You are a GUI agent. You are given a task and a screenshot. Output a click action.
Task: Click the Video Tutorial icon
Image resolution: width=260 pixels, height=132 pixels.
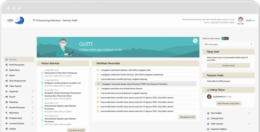click(x=7, y=86)
